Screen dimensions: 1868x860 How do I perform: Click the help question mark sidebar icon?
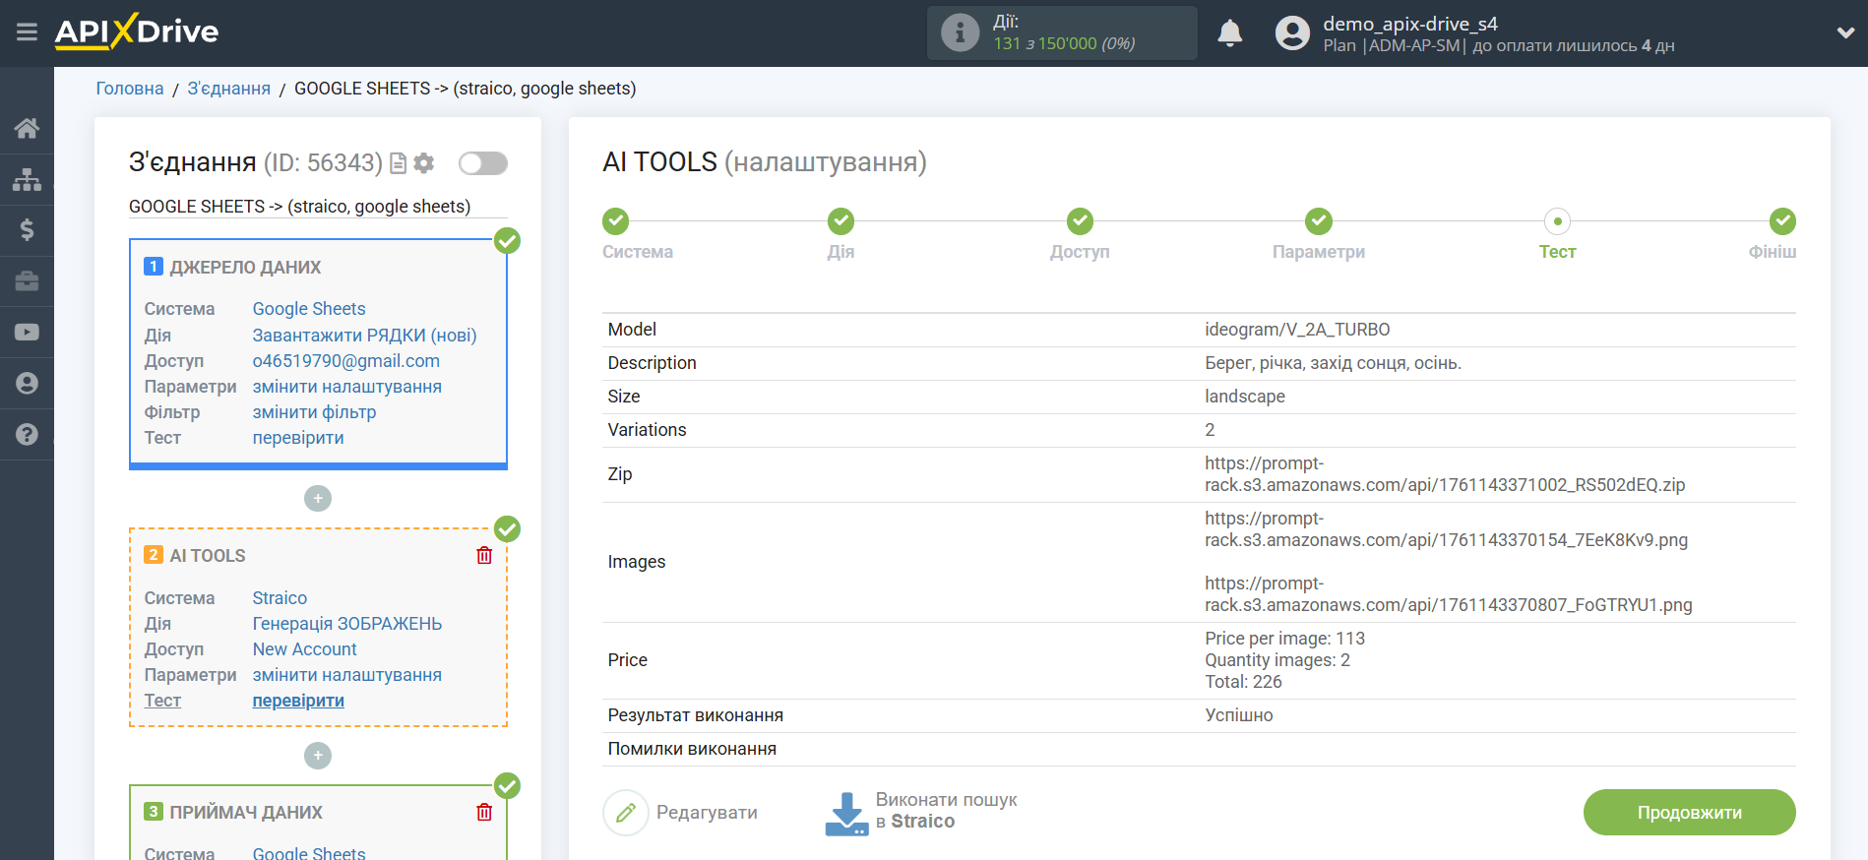(27, 434)
